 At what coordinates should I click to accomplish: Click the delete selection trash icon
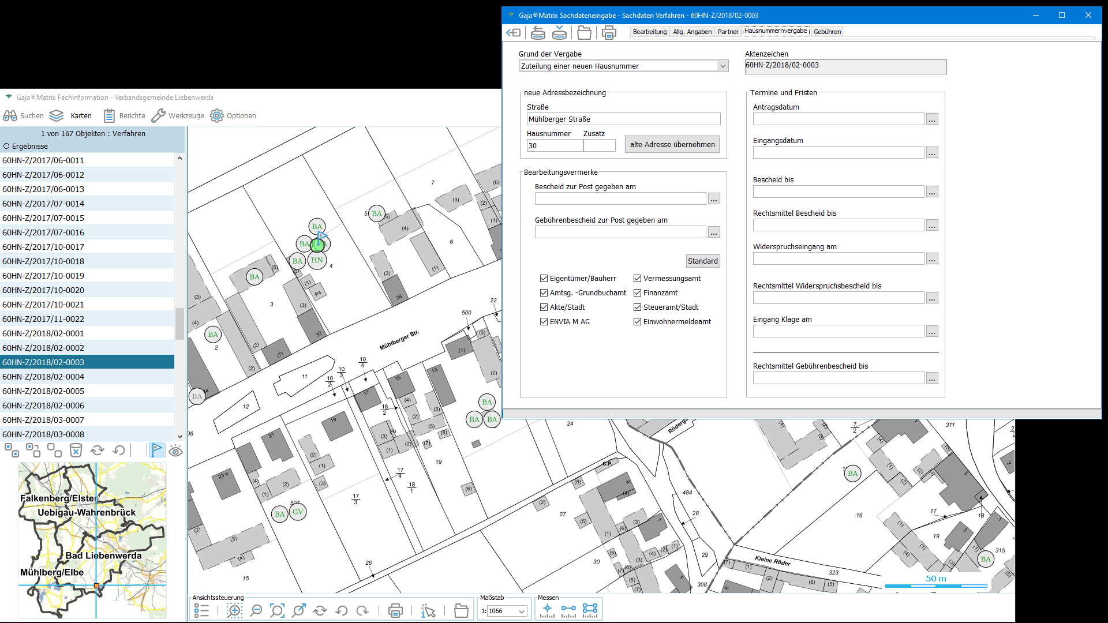pyautogui.click(x=76, y=451)
